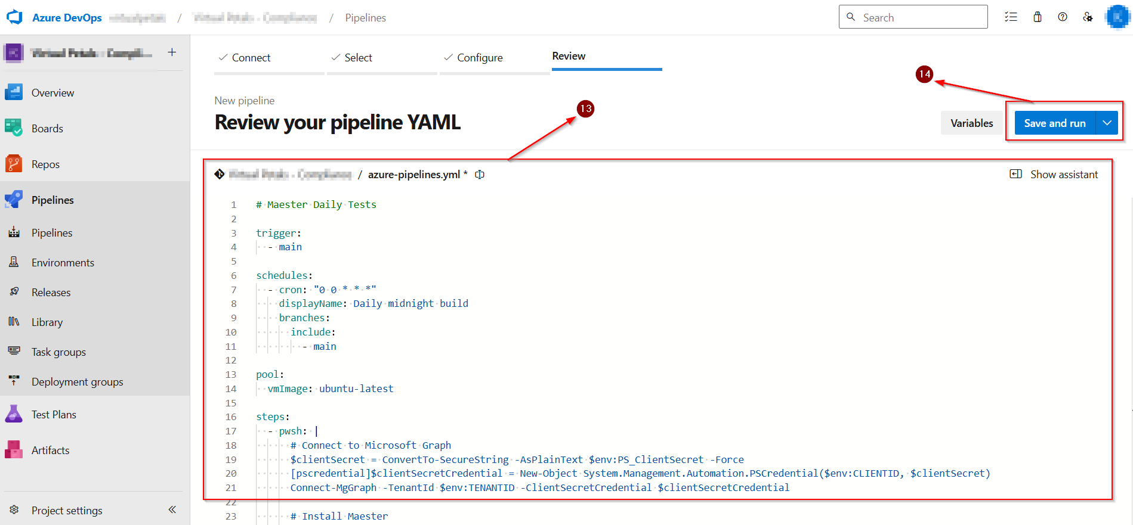
Task: Click the Show assistant panel icon
Action: 1015,174
